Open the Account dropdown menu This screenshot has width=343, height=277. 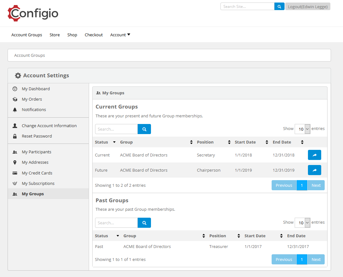[x=120, y=35]
